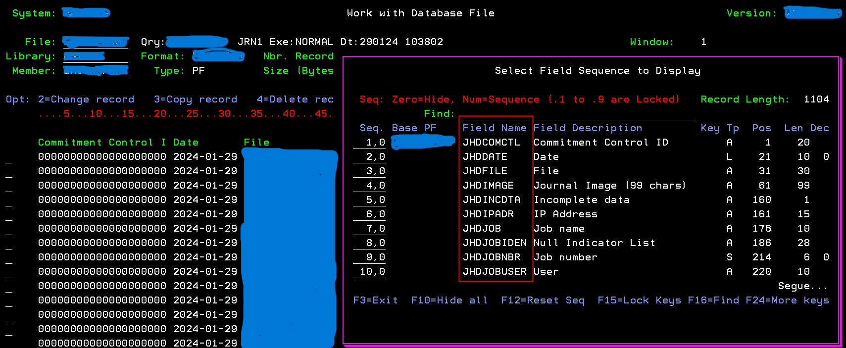Click option field of second data record

pyautogui.click(x=9, y=171)
